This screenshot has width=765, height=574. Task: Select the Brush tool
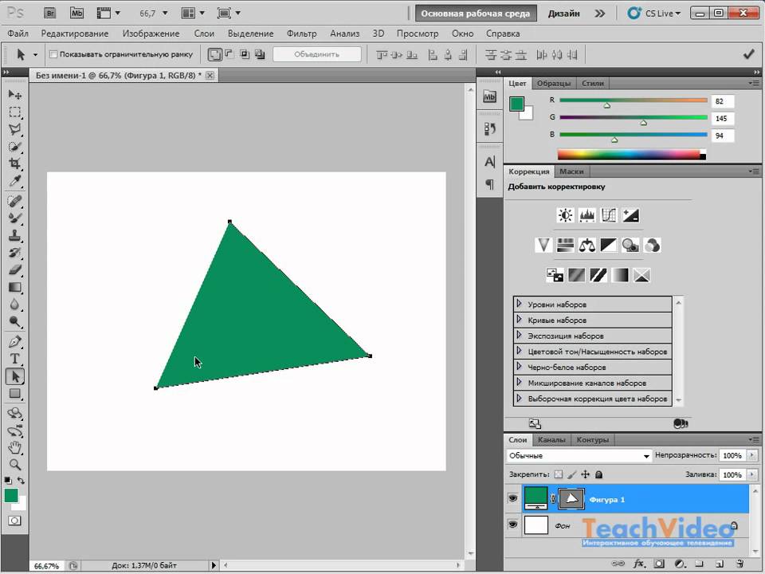[x=14, y=218]
